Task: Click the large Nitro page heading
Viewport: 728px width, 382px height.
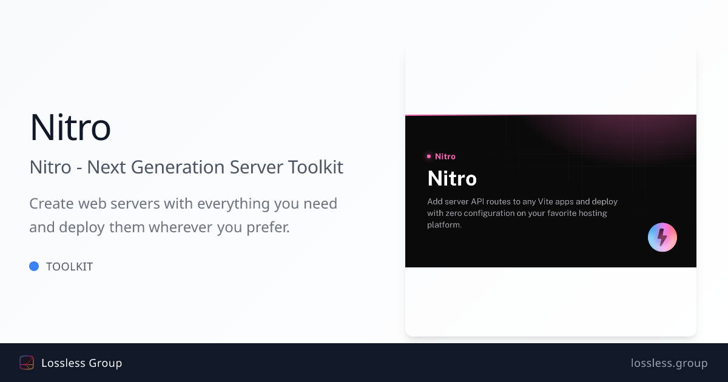Action: point(70,127)
